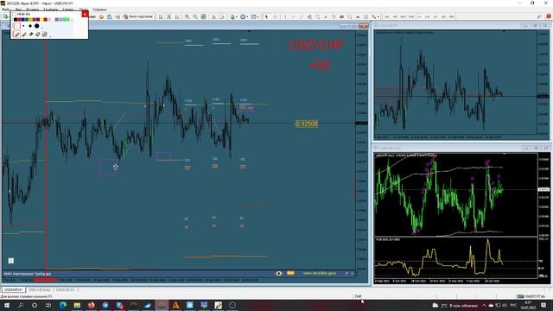Toggle the Авто-торговля button
Screen dimensions: 553x311
click(x=138, y=16)
